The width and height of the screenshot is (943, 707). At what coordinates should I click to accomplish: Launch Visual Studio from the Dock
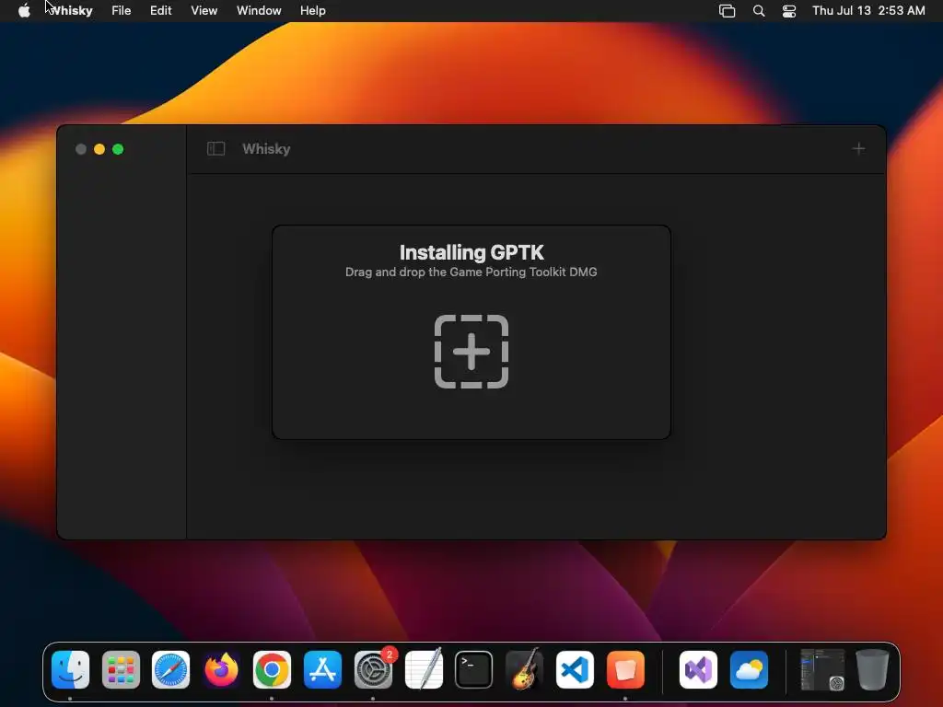click(x=698, y=670)
